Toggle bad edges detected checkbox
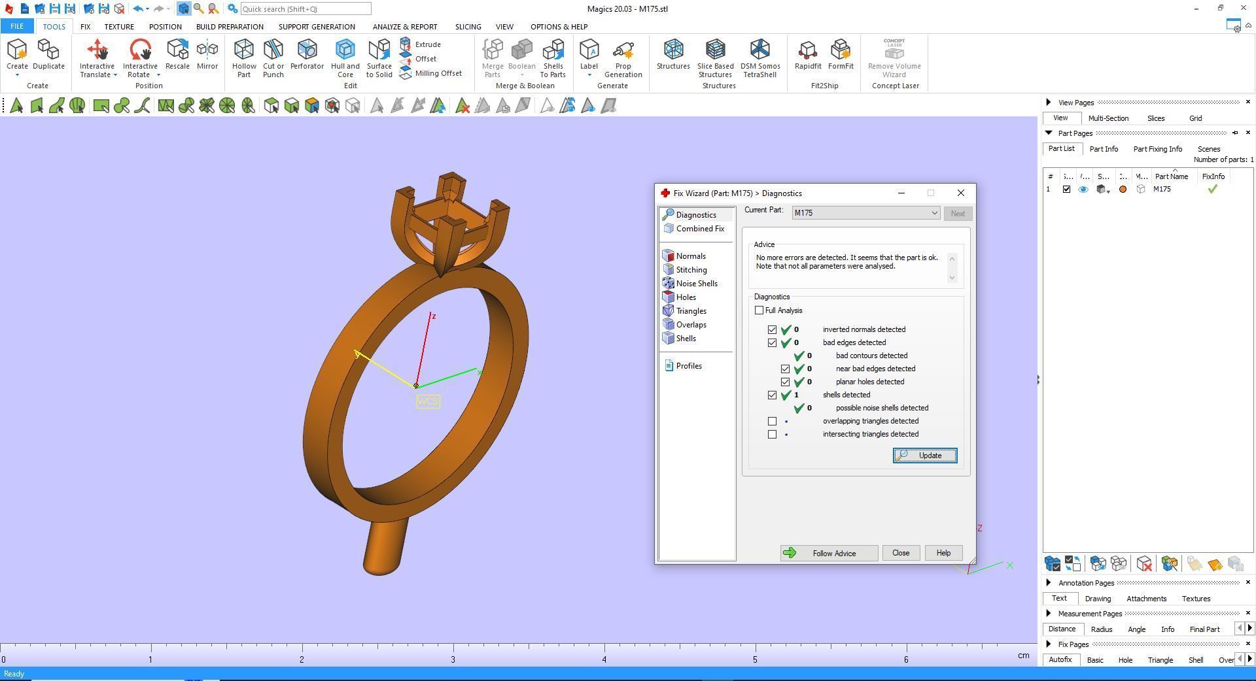The height and width of the screenshot is (681, 1256). [772, 342]
